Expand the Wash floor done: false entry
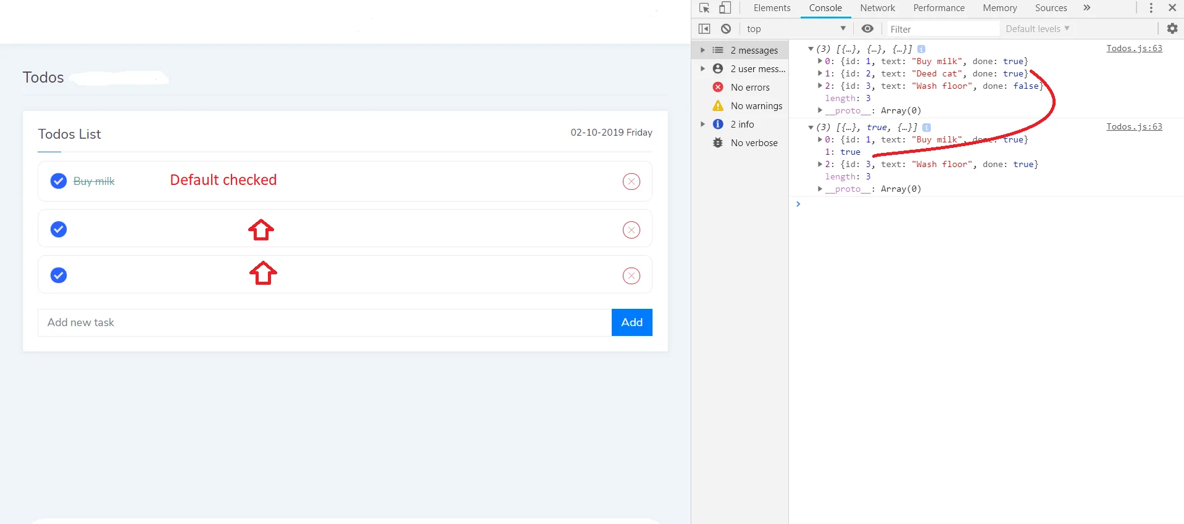Screen dimensions: 1184x524 pos(820,86)
